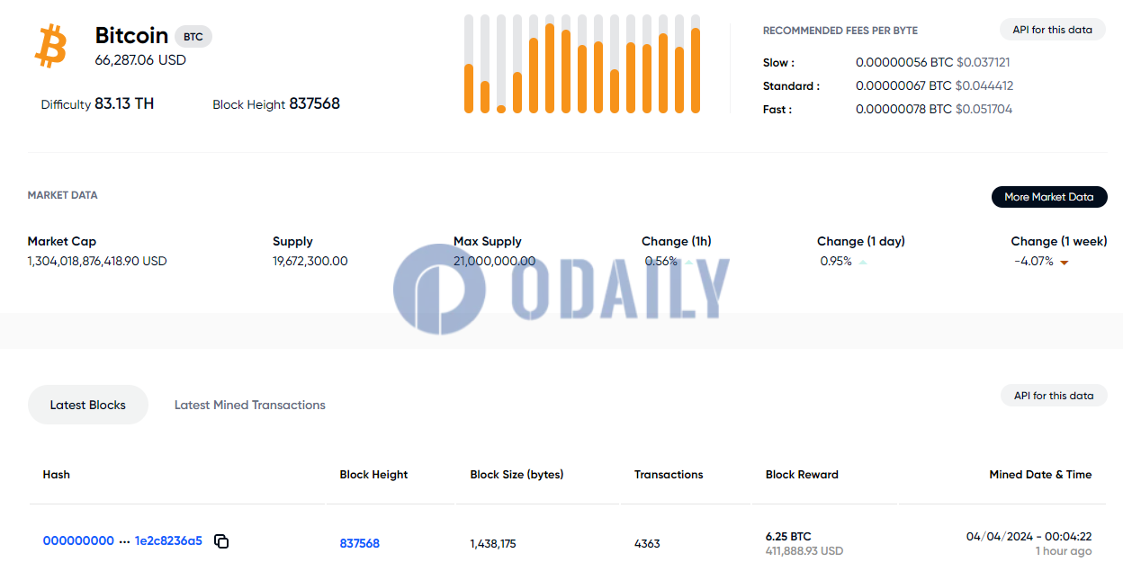Open More Market Data

[x=1049, y=197]
